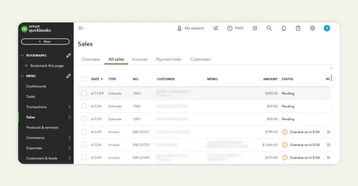Sort by the DATE column arrow
This screenshot has width=358, height=186.
tap(102, 79)
